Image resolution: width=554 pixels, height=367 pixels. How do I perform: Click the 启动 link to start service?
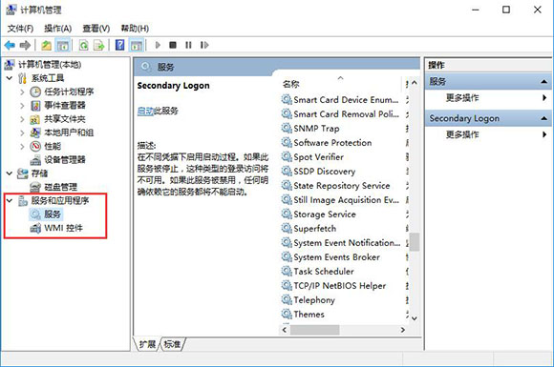[145, 111]
